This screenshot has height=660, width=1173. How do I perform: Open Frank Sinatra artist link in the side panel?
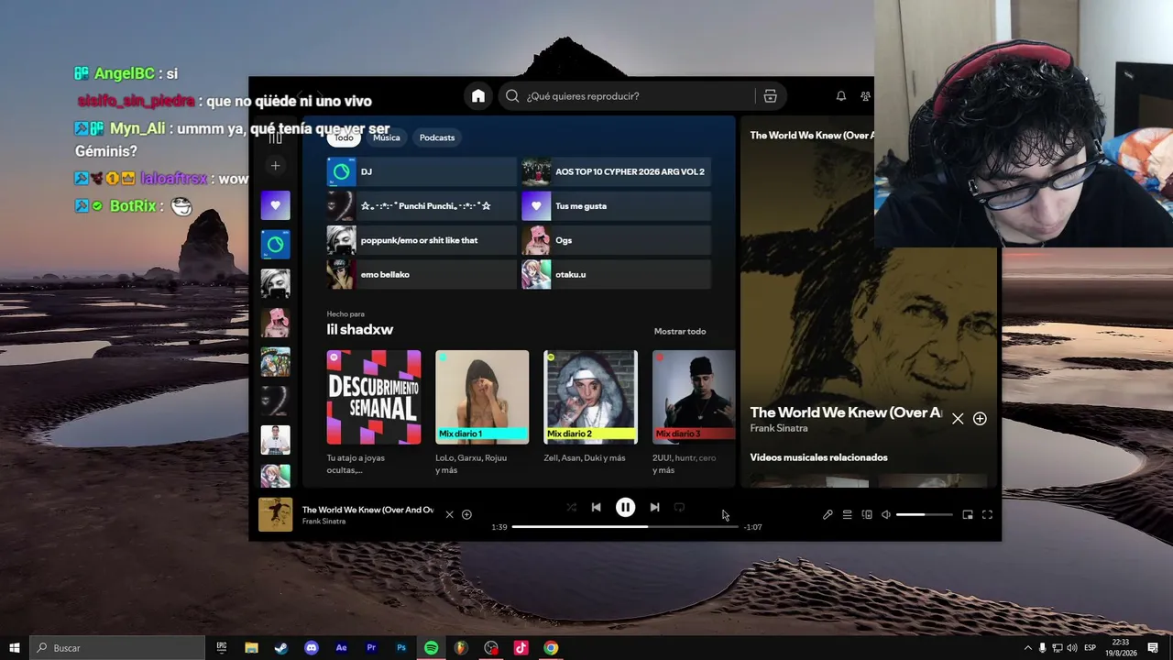779,428
